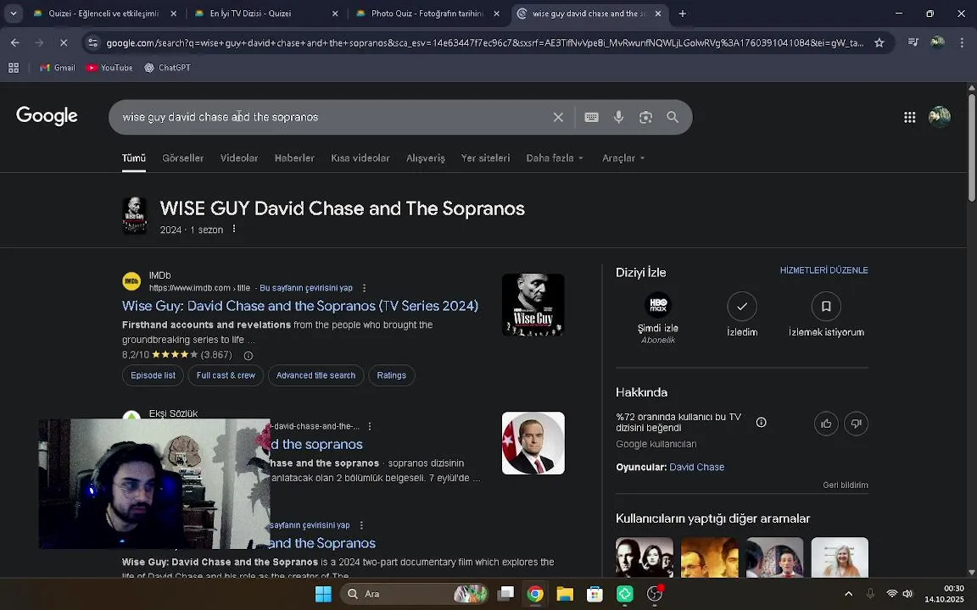
Task: Click the magnifier search button
Action: click(x=673, y=117)
